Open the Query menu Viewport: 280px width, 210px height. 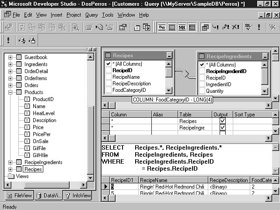(91, 15)
